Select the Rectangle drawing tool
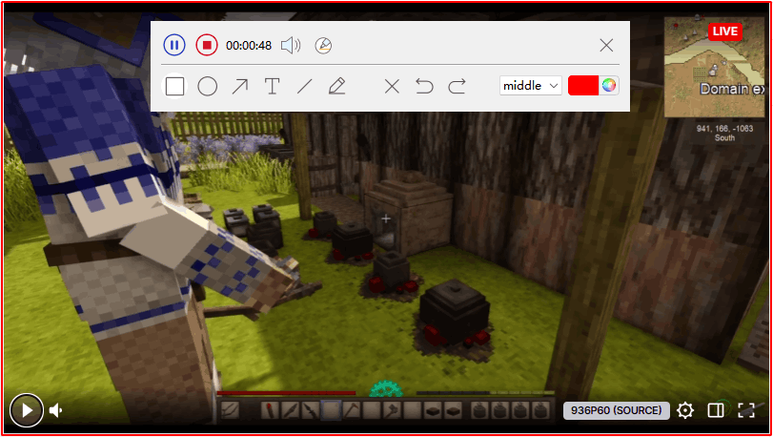Viewport: 773px width, 437px height. (x=174, y=86)
